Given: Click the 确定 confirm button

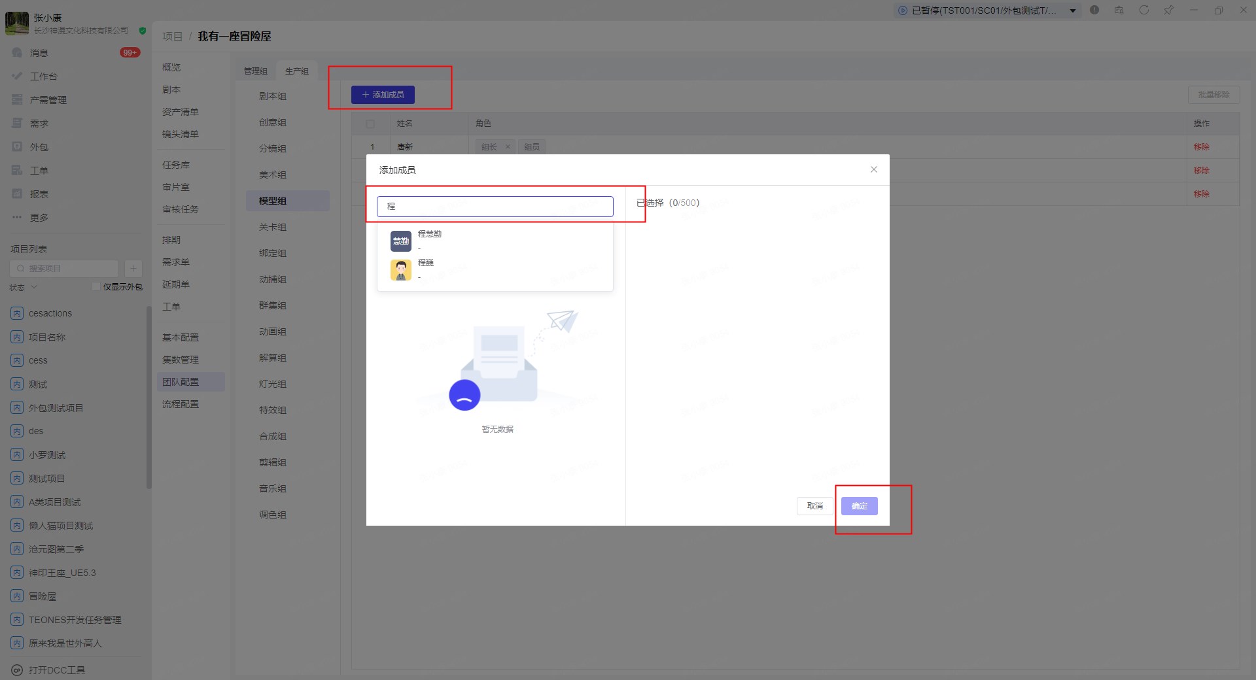Looking at the screenshot, I should (859, 506).
